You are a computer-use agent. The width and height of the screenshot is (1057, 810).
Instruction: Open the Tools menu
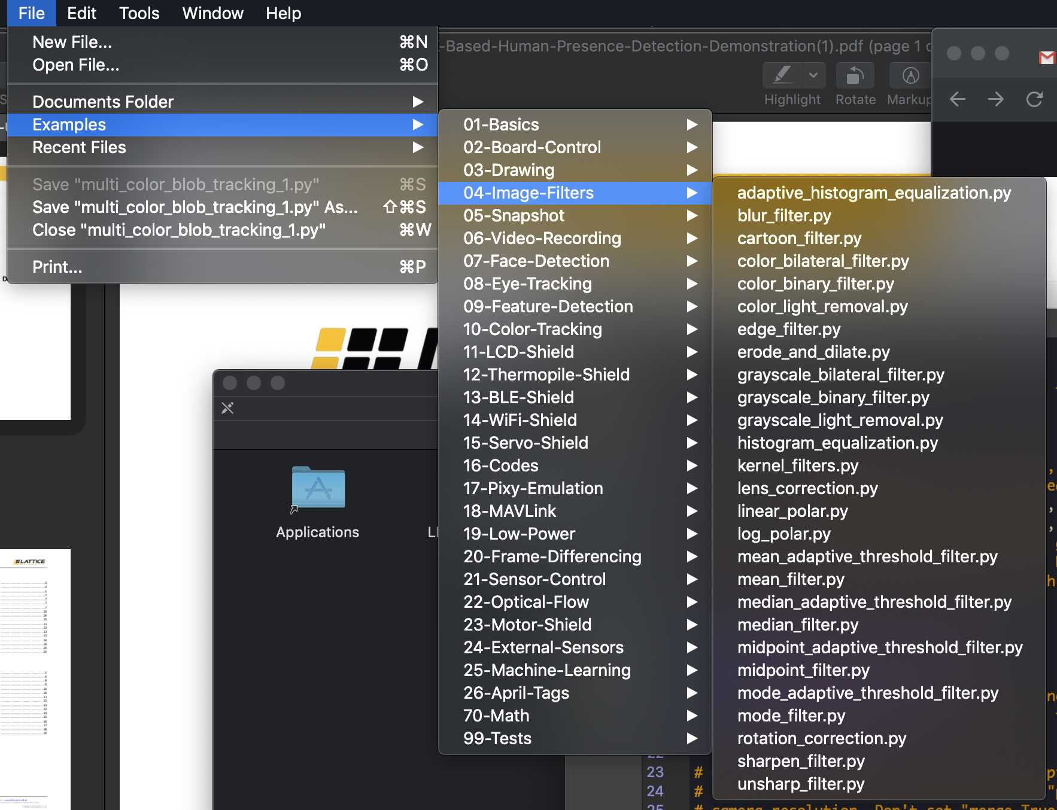(x=139, y=13)
